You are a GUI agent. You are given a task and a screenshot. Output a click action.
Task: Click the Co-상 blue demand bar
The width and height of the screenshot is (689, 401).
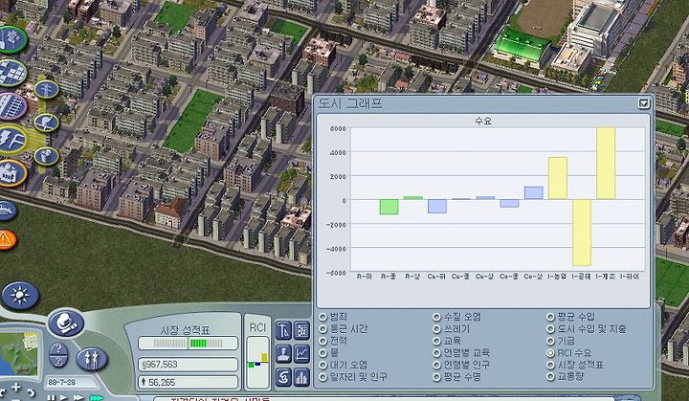pos(533,192)
